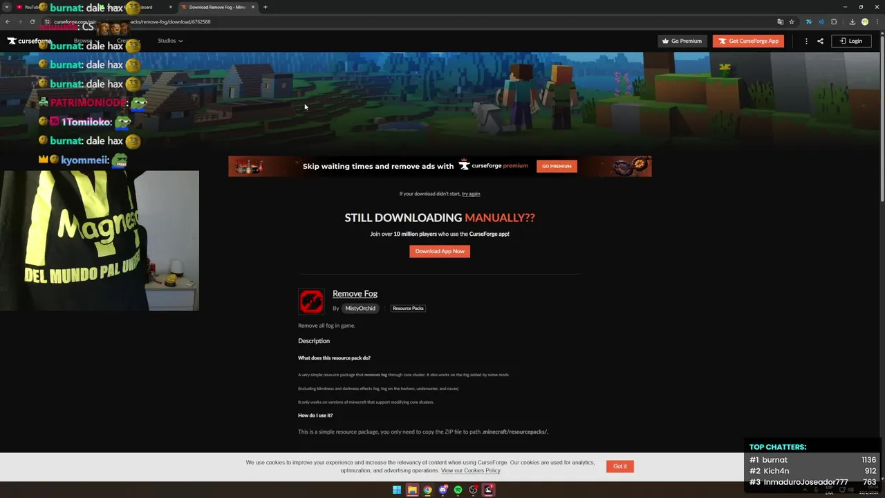Open author MistyOrchid profile
Screen dimensions: 885x498
[x=360, y=308]
